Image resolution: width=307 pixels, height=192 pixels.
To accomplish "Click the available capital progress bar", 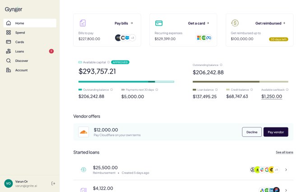I will pyautogui.click(x=126, y=82).
